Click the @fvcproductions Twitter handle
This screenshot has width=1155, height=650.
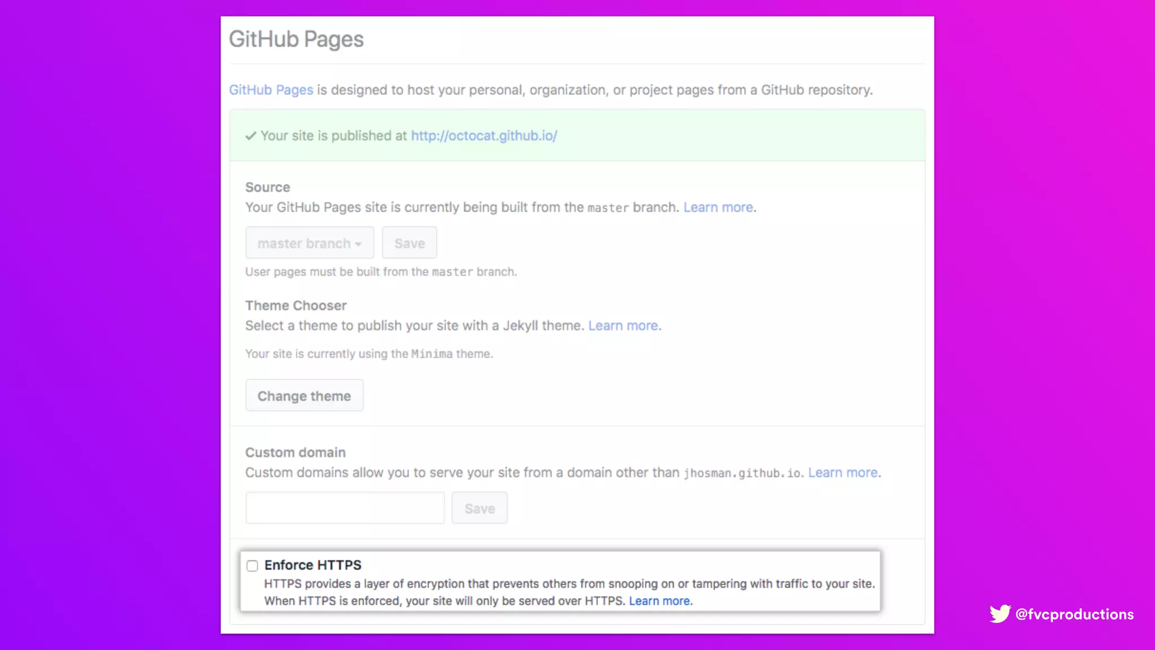click(x=1074, y=614)
